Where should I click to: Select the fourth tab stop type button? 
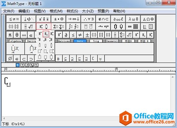pos(32,65)
